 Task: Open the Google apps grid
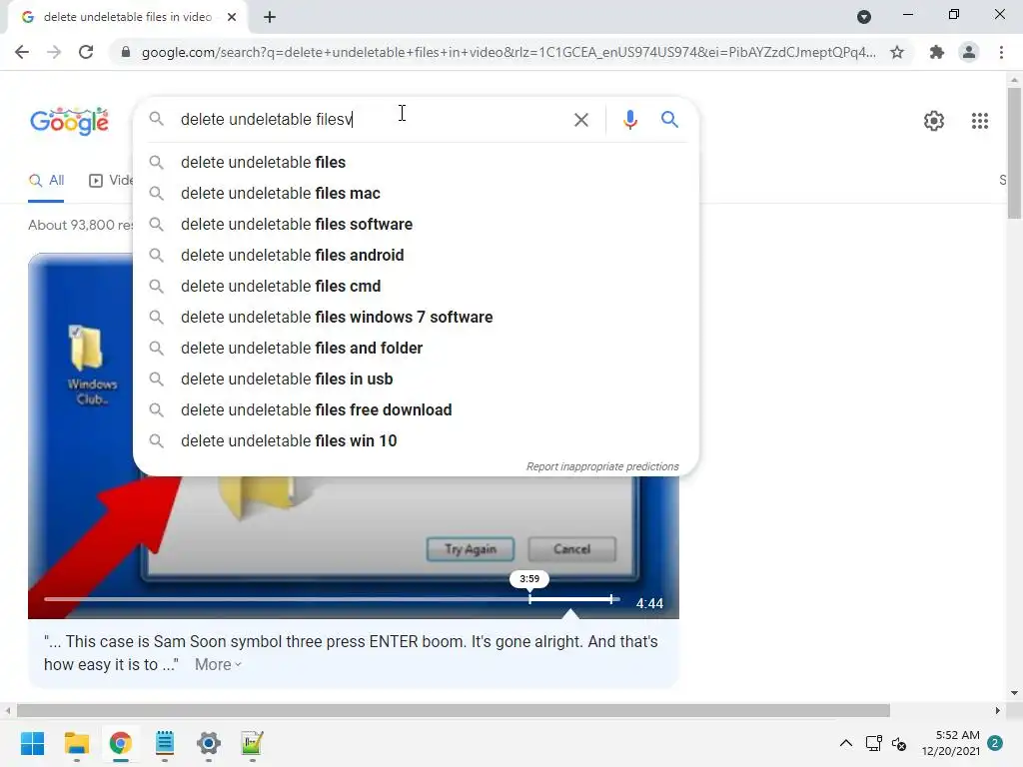[x=979, y=121]
